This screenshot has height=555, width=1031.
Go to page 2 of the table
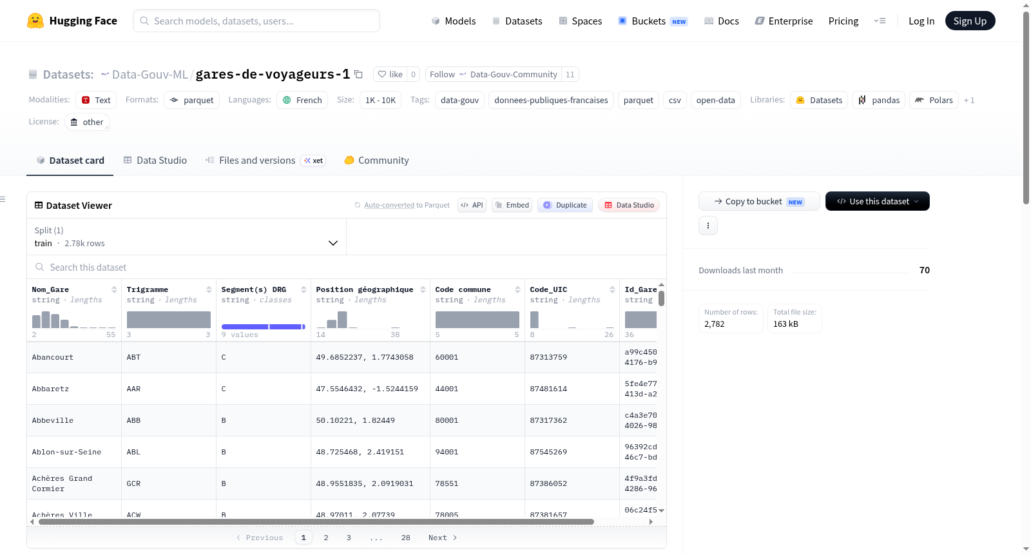point(326,538)
